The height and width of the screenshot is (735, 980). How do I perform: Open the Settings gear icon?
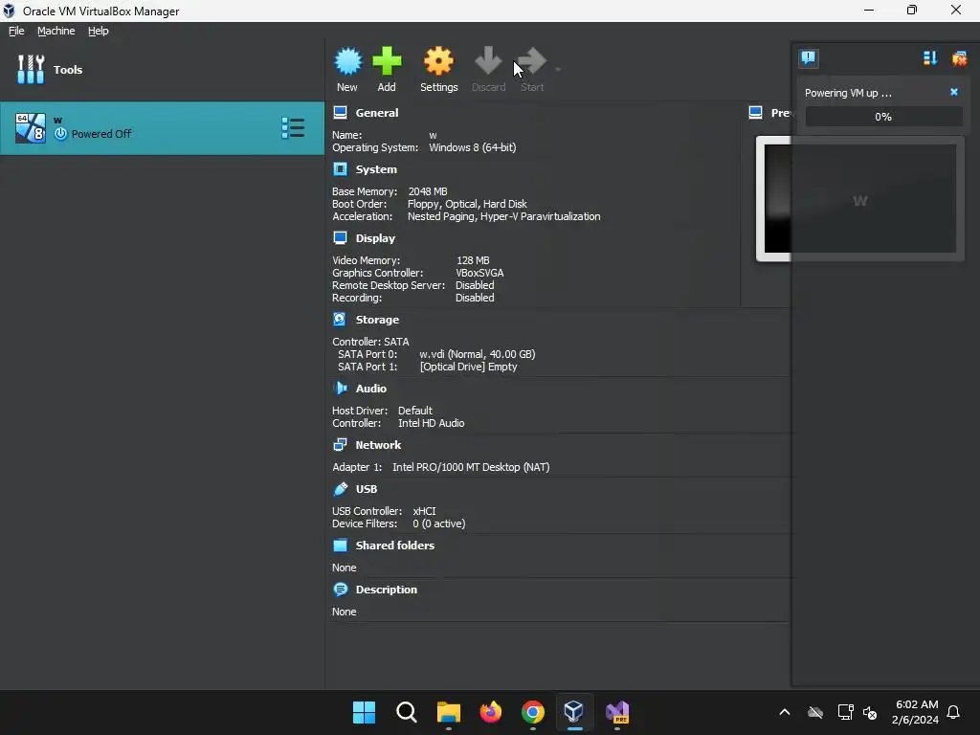point(438,61)
